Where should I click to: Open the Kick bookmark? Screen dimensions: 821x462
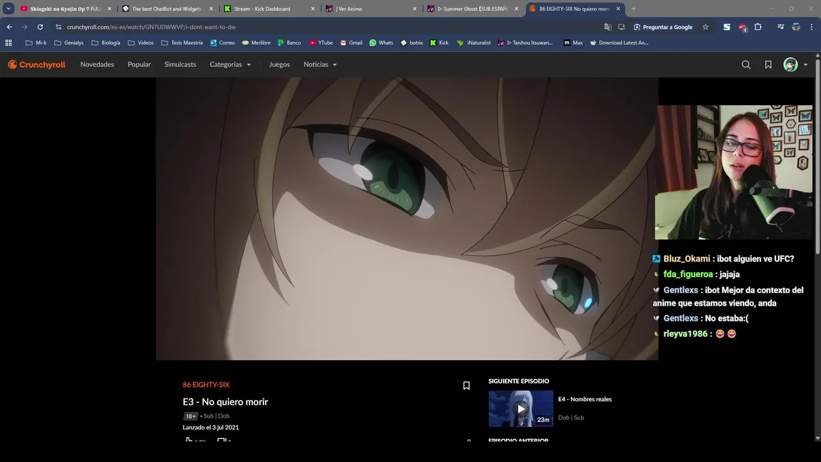tap(439, 43)
